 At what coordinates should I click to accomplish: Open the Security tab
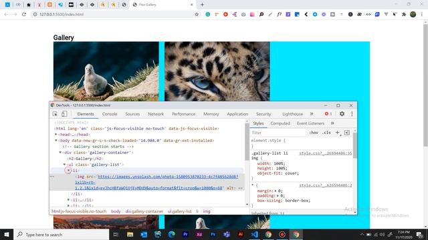pyautogui.click(x=263, y=114)
